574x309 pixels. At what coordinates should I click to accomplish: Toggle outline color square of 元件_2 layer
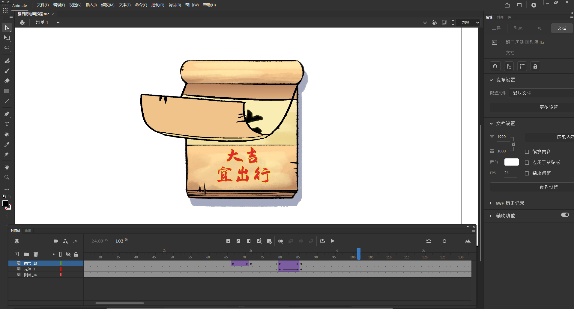point(61,269)
